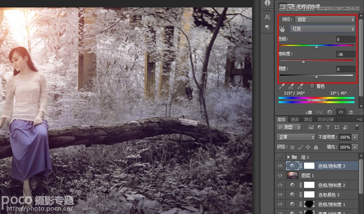
Task: Click the clip to layer icon
Action: pos(309,112)
